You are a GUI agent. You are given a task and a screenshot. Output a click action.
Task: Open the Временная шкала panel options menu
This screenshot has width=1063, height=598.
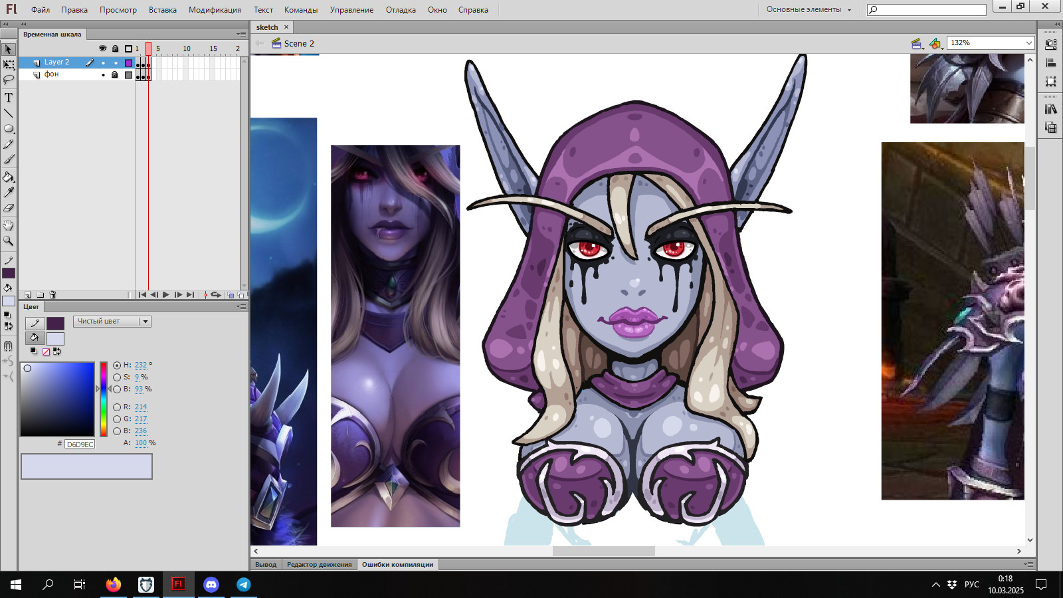[241, 34]
